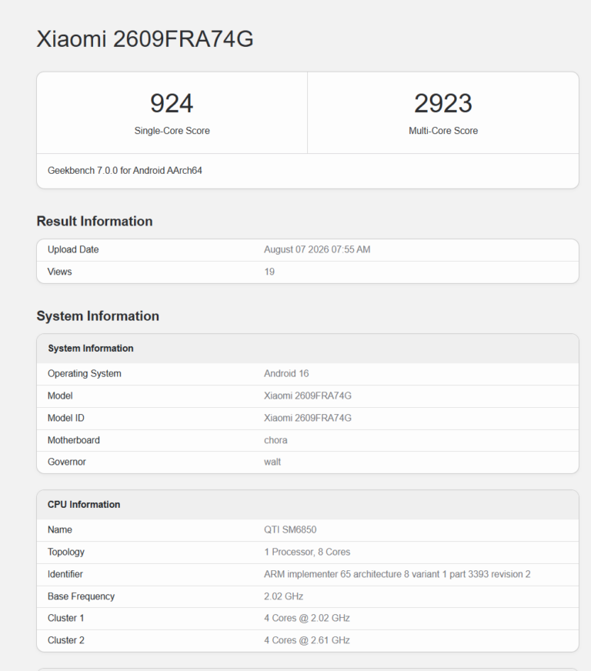The height and width of the screenshot is (671, 591).
Task: Select the motherboard value chora
Action: pyautogui.click(x=275, y=440)
